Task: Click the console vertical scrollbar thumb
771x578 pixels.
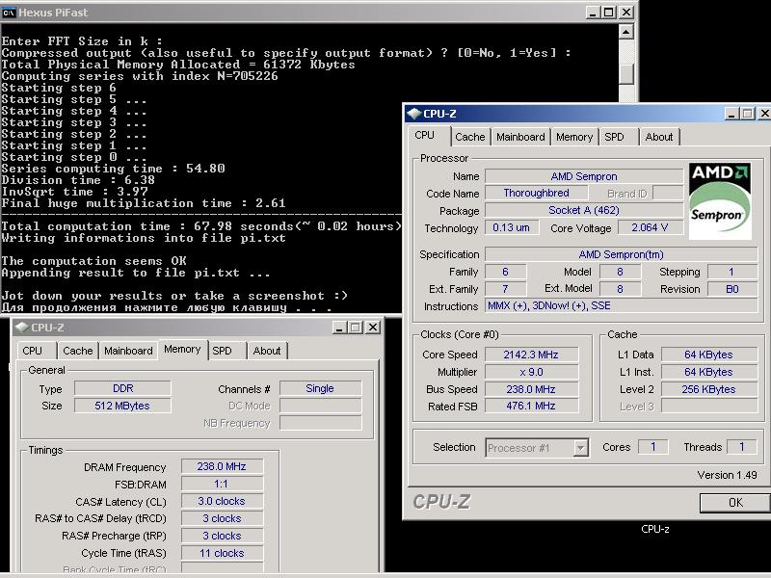Action: click(625, 75)
